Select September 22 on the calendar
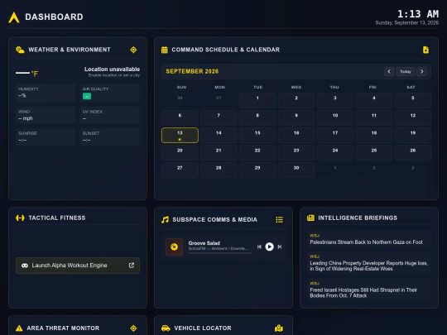 (x=257, y=153)
